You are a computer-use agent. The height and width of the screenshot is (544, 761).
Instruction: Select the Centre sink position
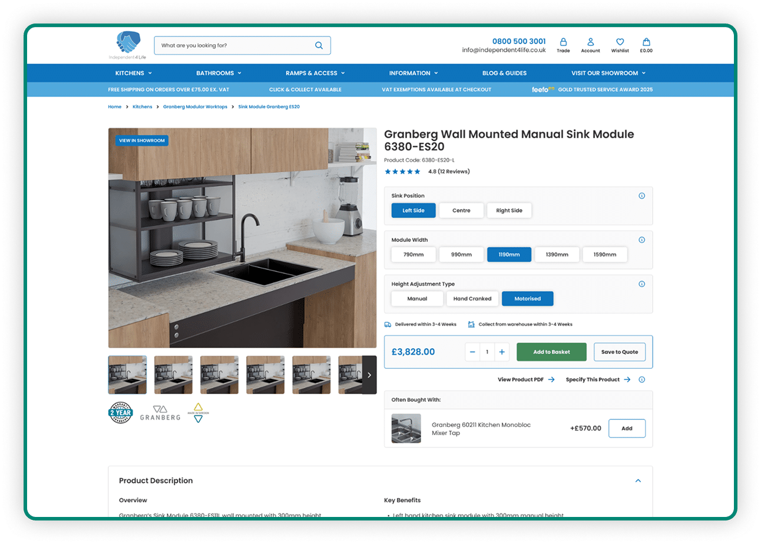coord(461,211)
